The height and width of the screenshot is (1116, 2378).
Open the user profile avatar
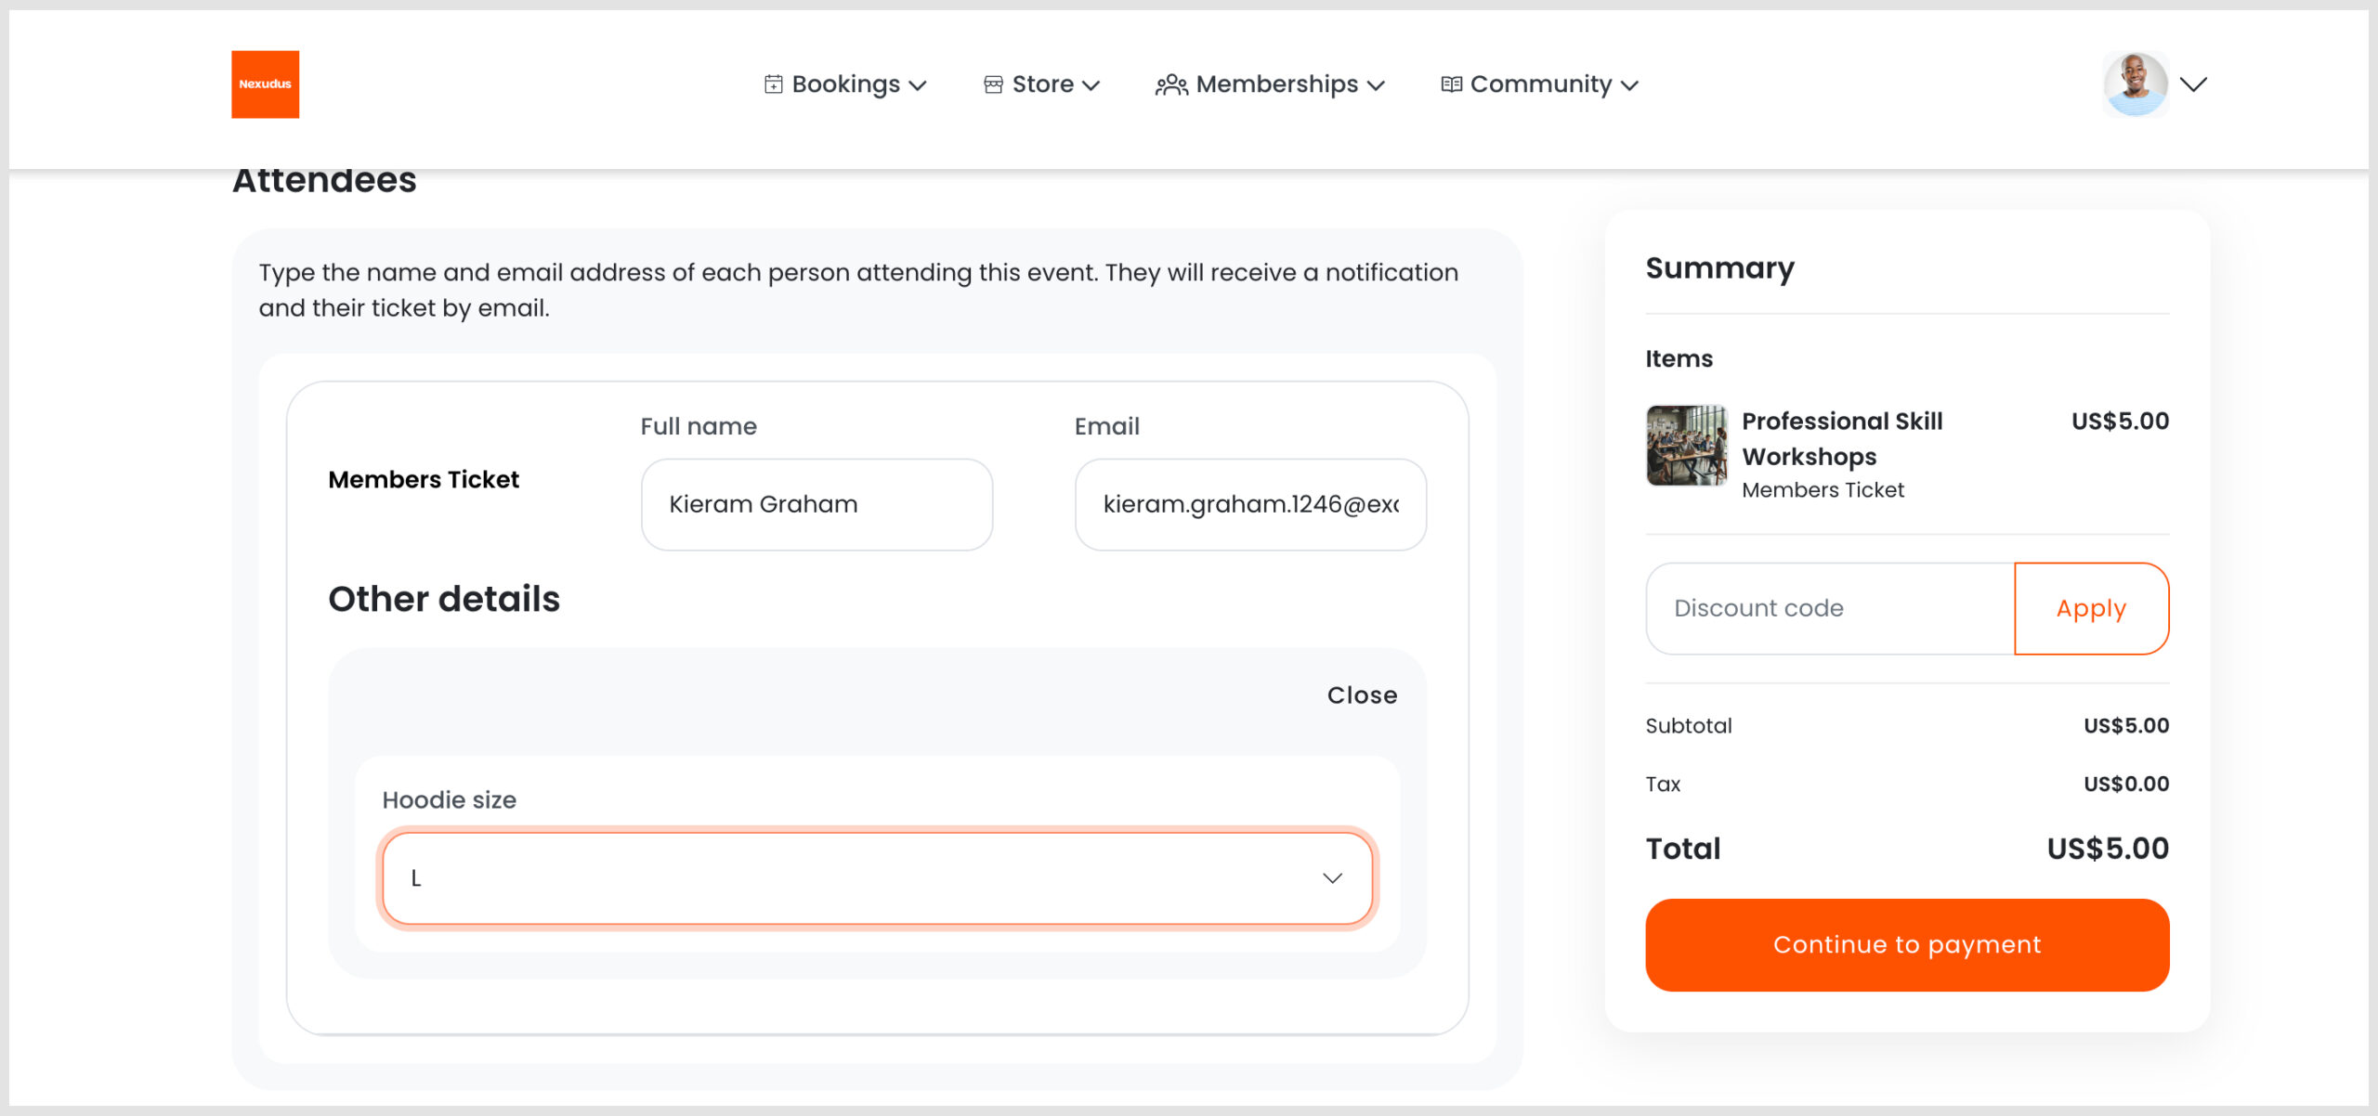click(x=2136, y=84)
